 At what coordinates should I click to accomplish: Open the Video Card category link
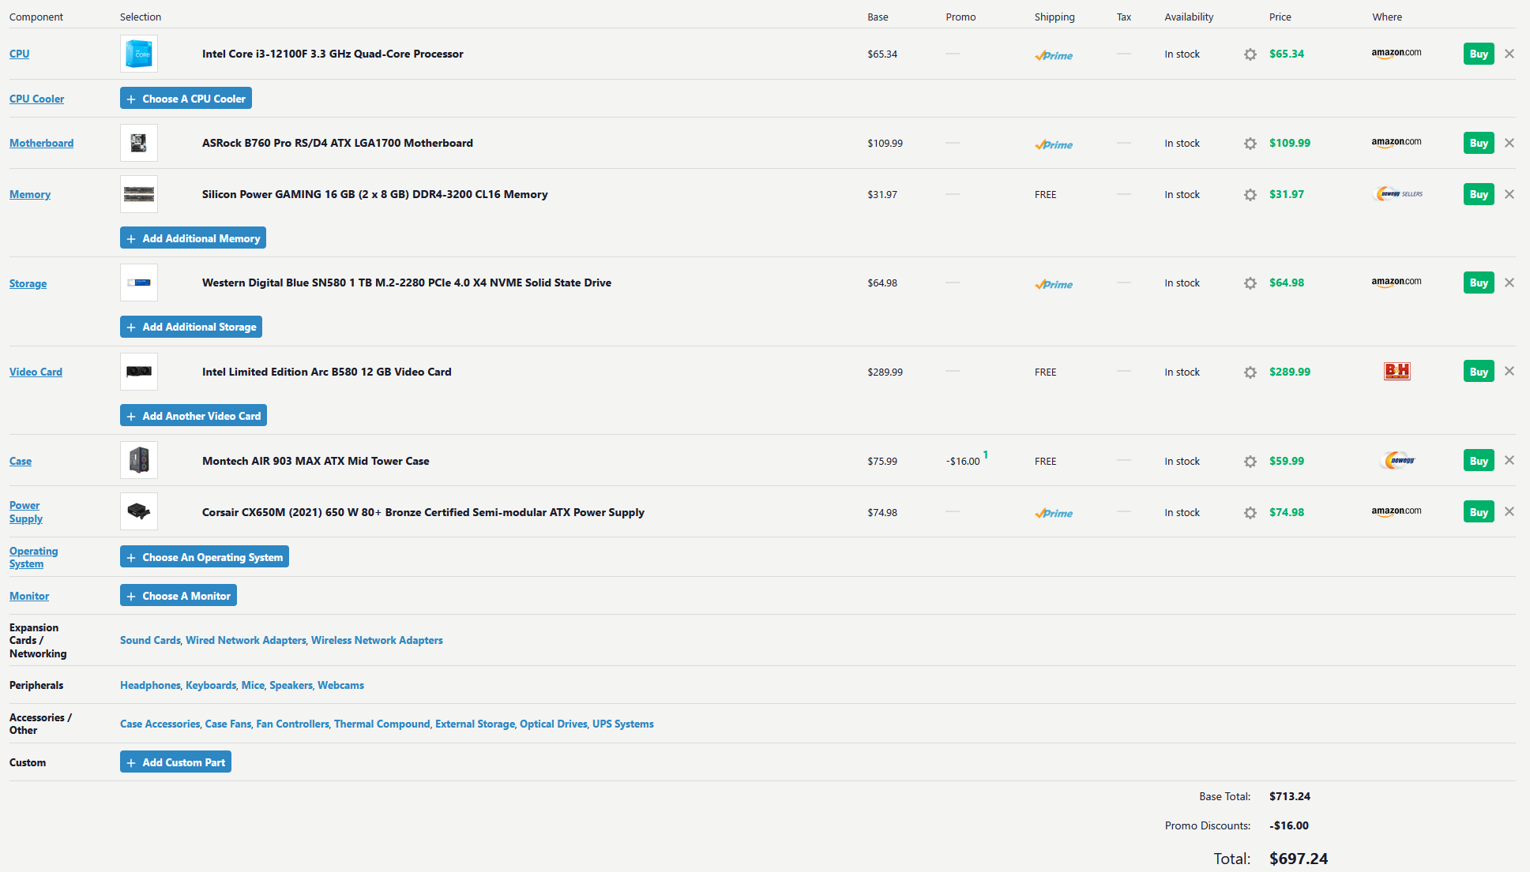pyautogui.click(x=36, y=372)
